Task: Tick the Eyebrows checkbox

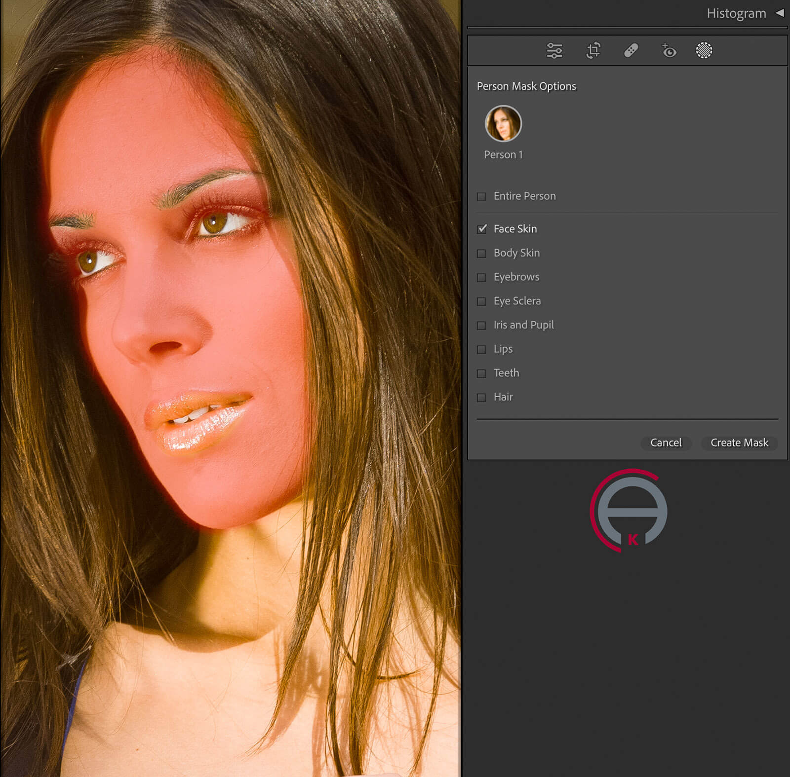Action: point(481,278)
